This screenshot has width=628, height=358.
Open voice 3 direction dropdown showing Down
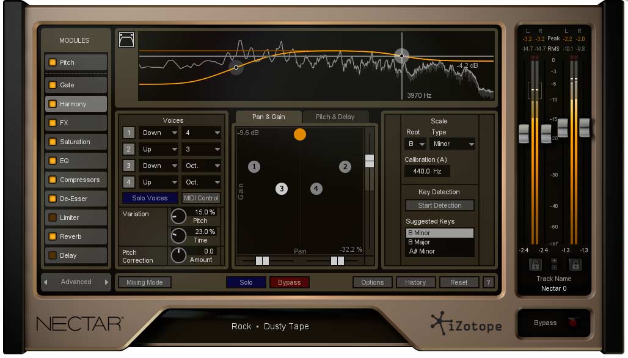coord(159,166)
